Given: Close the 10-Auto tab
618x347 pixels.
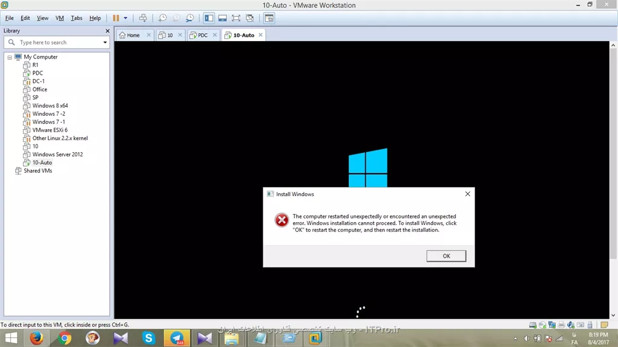Looking at the screenshot, I should click(x=261, y=35).
